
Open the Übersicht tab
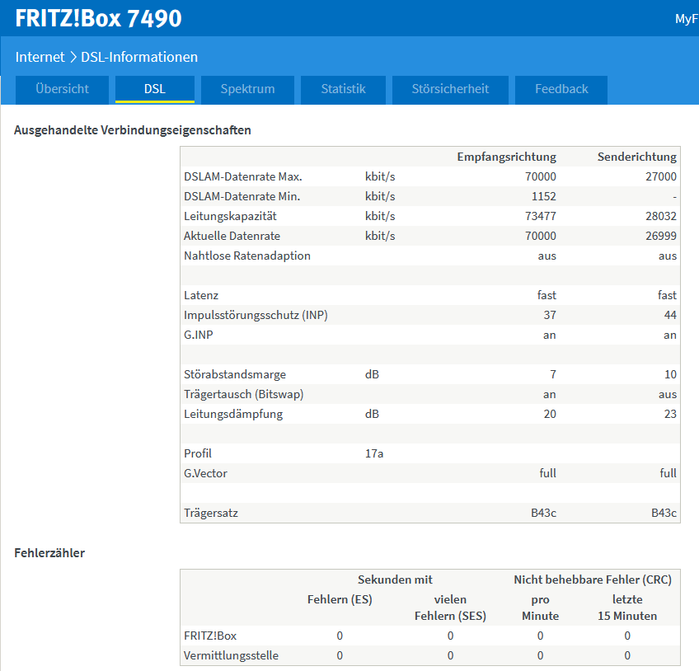(62, 89)
